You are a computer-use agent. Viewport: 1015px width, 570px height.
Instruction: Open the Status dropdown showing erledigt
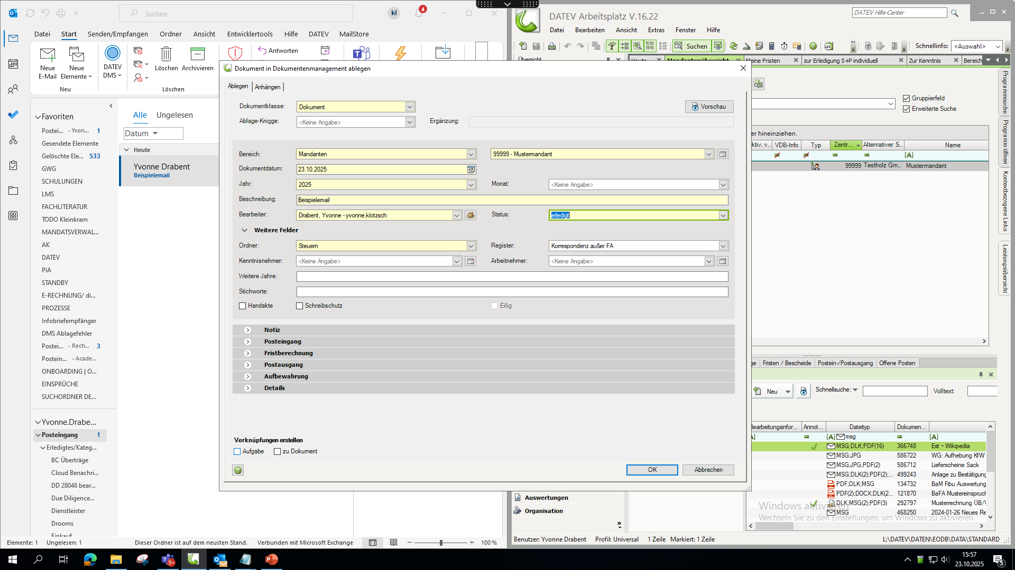pos(723,215)
